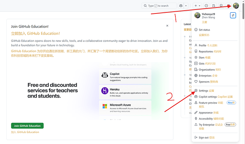Open the Issues icon in header
245x144 pixels.
pos(206,6)
